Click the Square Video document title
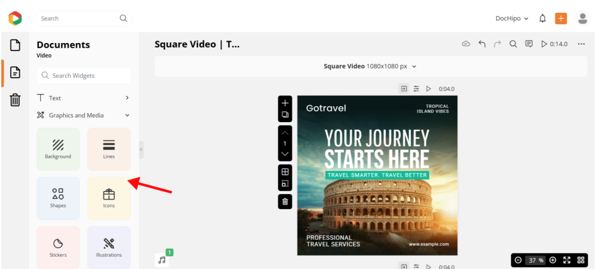Screen dimensions: 595x269 pyautogui.click(x=197, y=44)
